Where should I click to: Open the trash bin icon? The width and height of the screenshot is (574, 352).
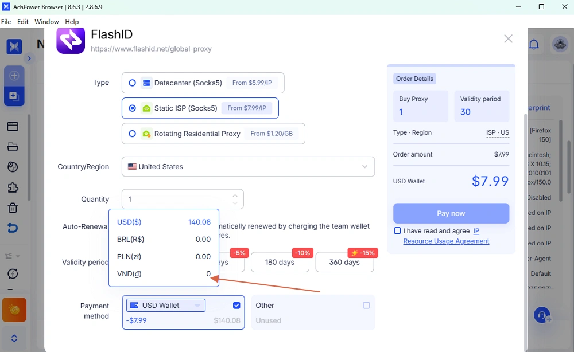(13, 208)
